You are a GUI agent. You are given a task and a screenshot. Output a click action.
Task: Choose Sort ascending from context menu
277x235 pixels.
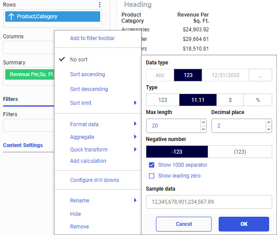[88, 74]
